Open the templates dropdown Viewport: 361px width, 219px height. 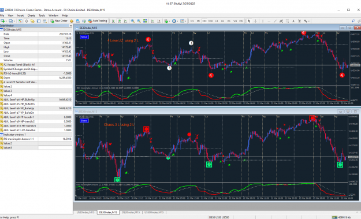click(185, 21)
